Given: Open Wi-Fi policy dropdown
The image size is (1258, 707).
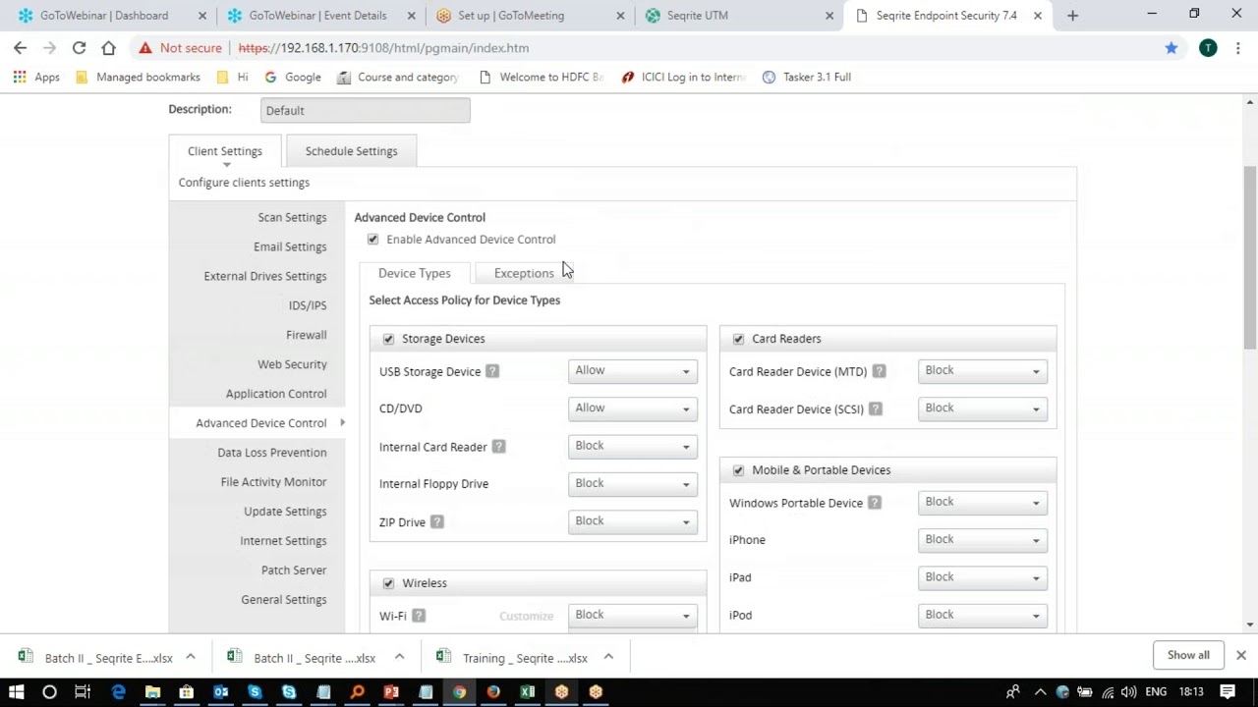Looking at the screenshot, I should point(633,615).
